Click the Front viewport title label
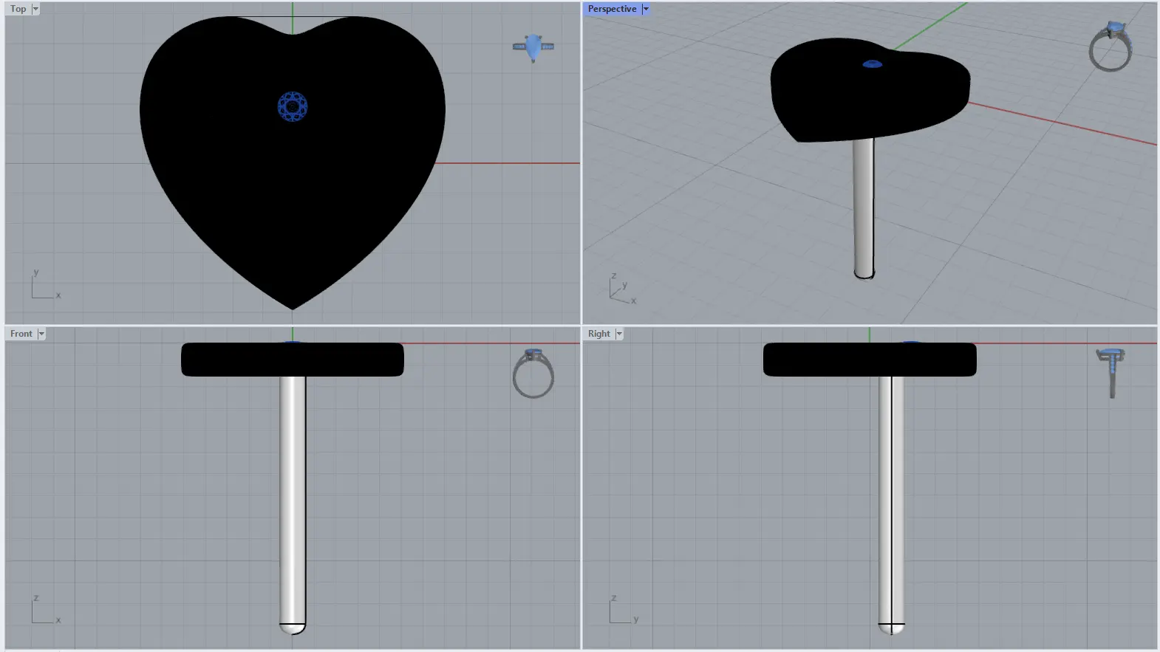This screenshot has width=1160, height=652. (x=21, y=334)
